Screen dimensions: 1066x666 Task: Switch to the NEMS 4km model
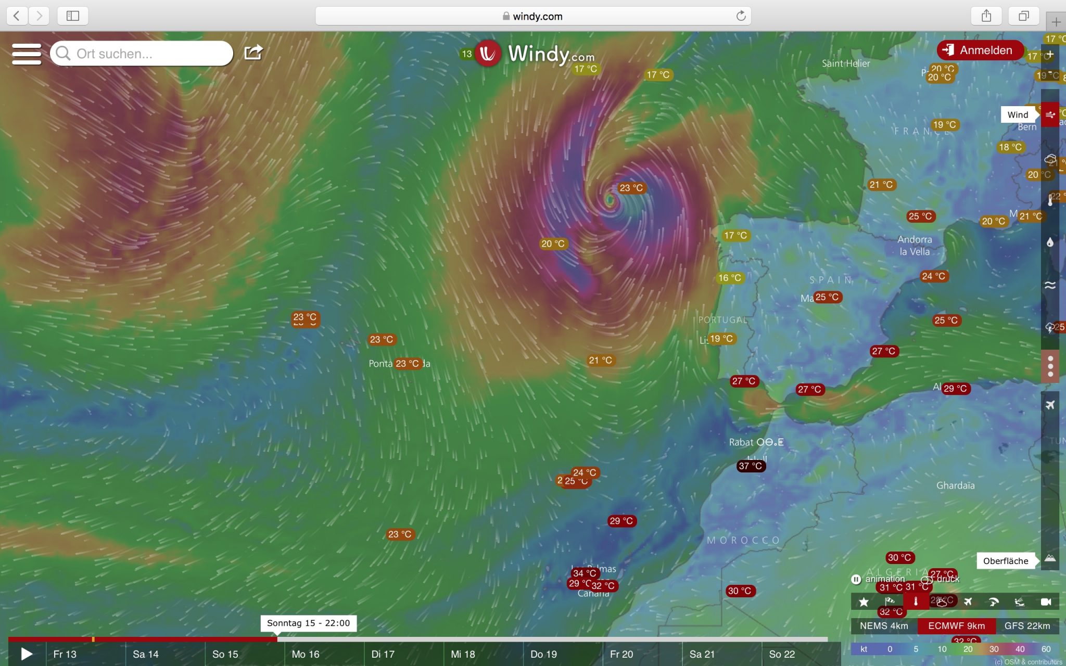click(x=883, y=626)
